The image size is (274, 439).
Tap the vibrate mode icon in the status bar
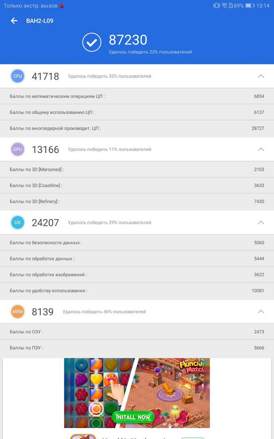[216, 5]
